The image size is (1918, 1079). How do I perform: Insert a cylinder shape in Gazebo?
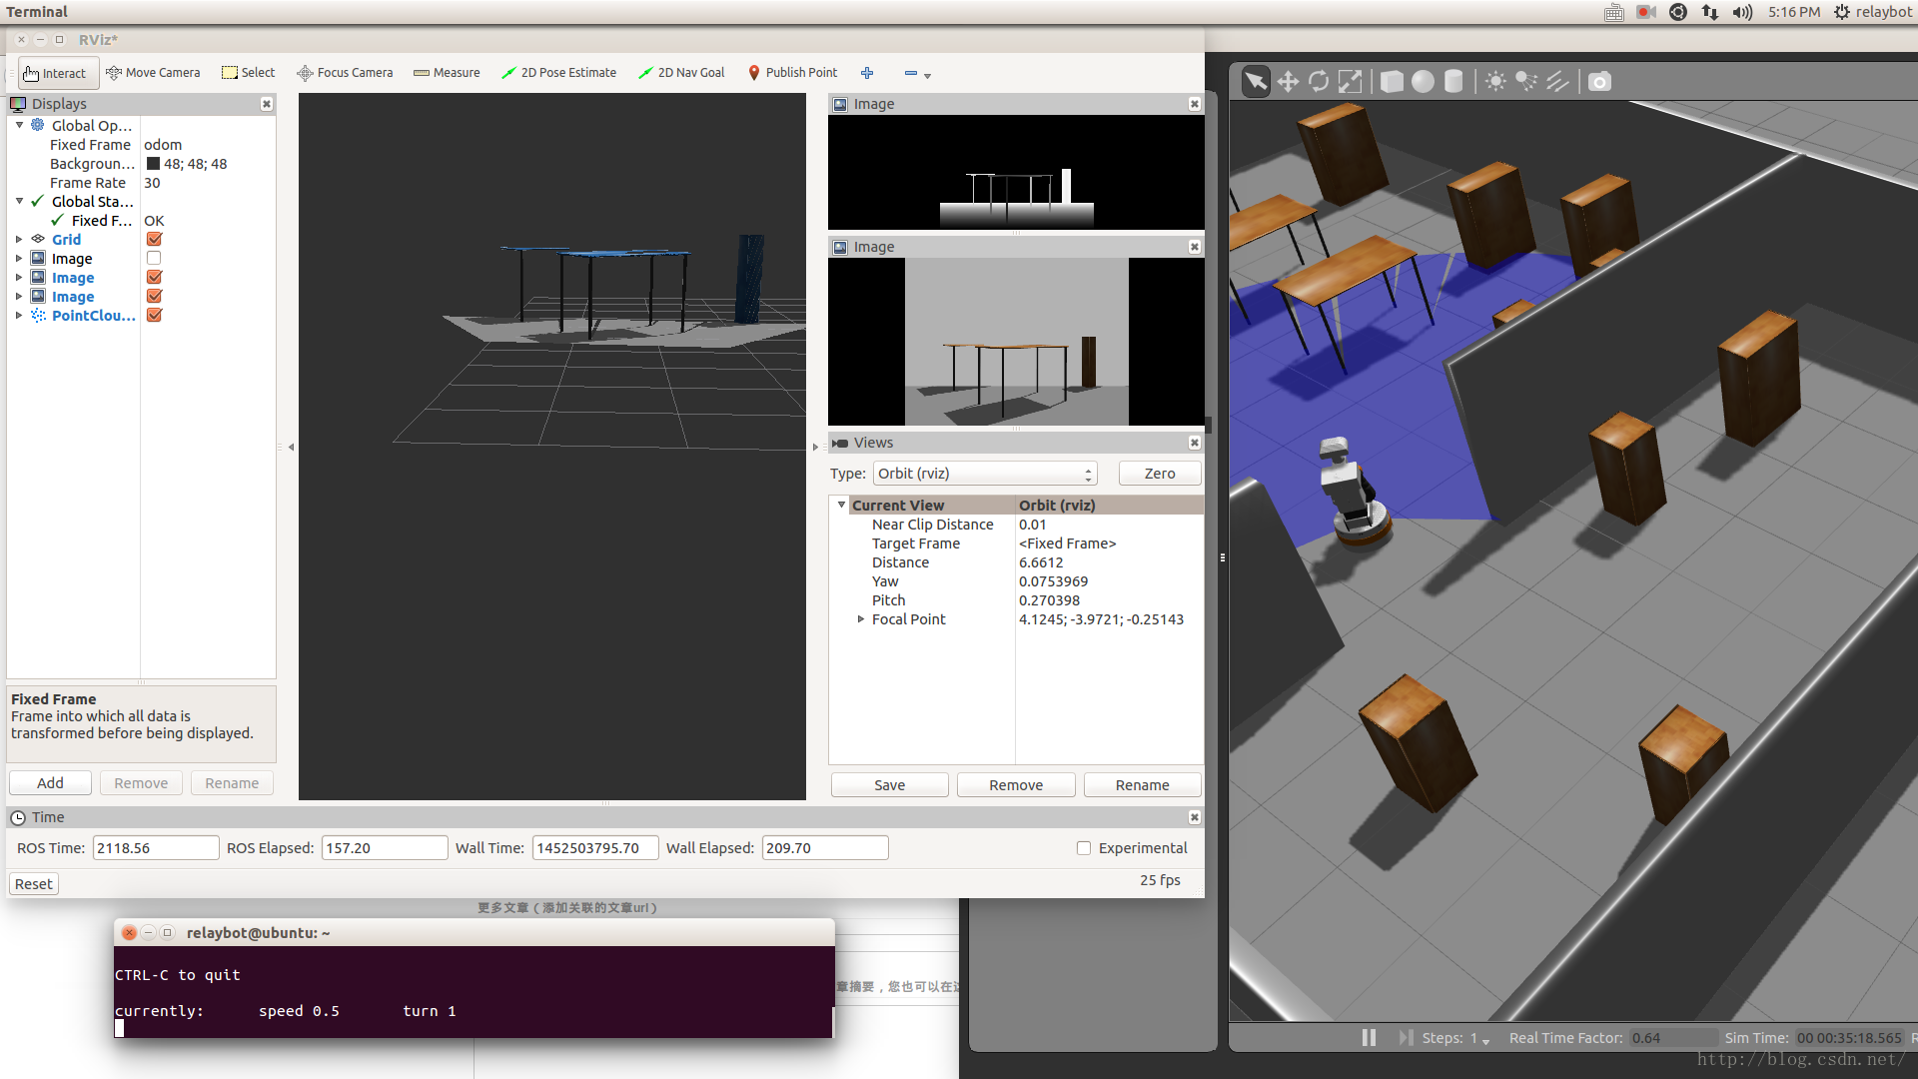click(x=1453, y=82)
